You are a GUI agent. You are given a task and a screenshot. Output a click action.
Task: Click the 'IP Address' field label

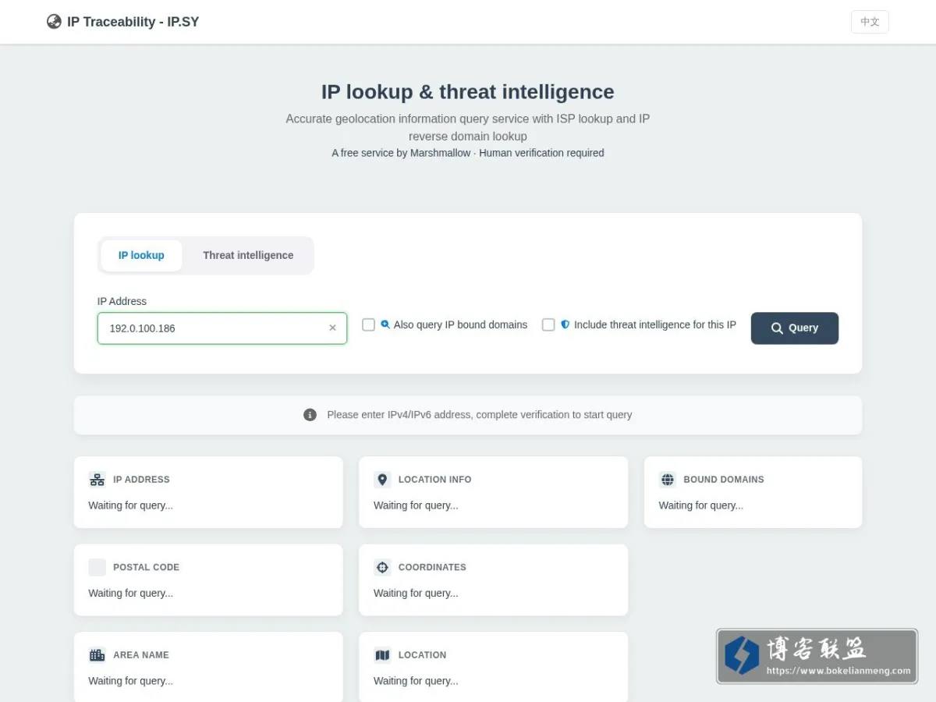[x=122, y=301]
